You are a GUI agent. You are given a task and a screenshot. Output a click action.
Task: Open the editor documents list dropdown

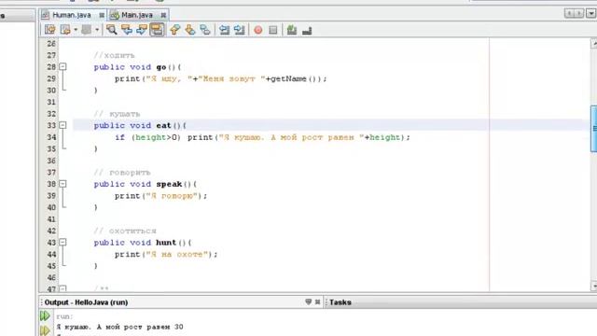590,14
